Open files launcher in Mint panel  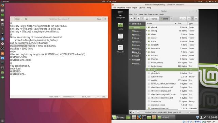click(x=149, y=118)
